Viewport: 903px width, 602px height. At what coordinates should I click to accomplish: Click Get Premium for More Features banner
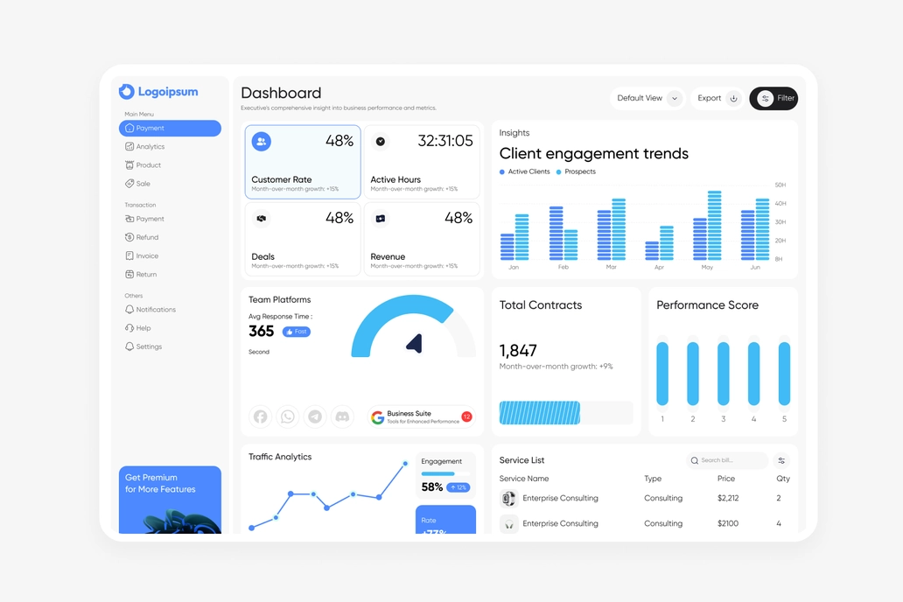[x=170, y=500]
